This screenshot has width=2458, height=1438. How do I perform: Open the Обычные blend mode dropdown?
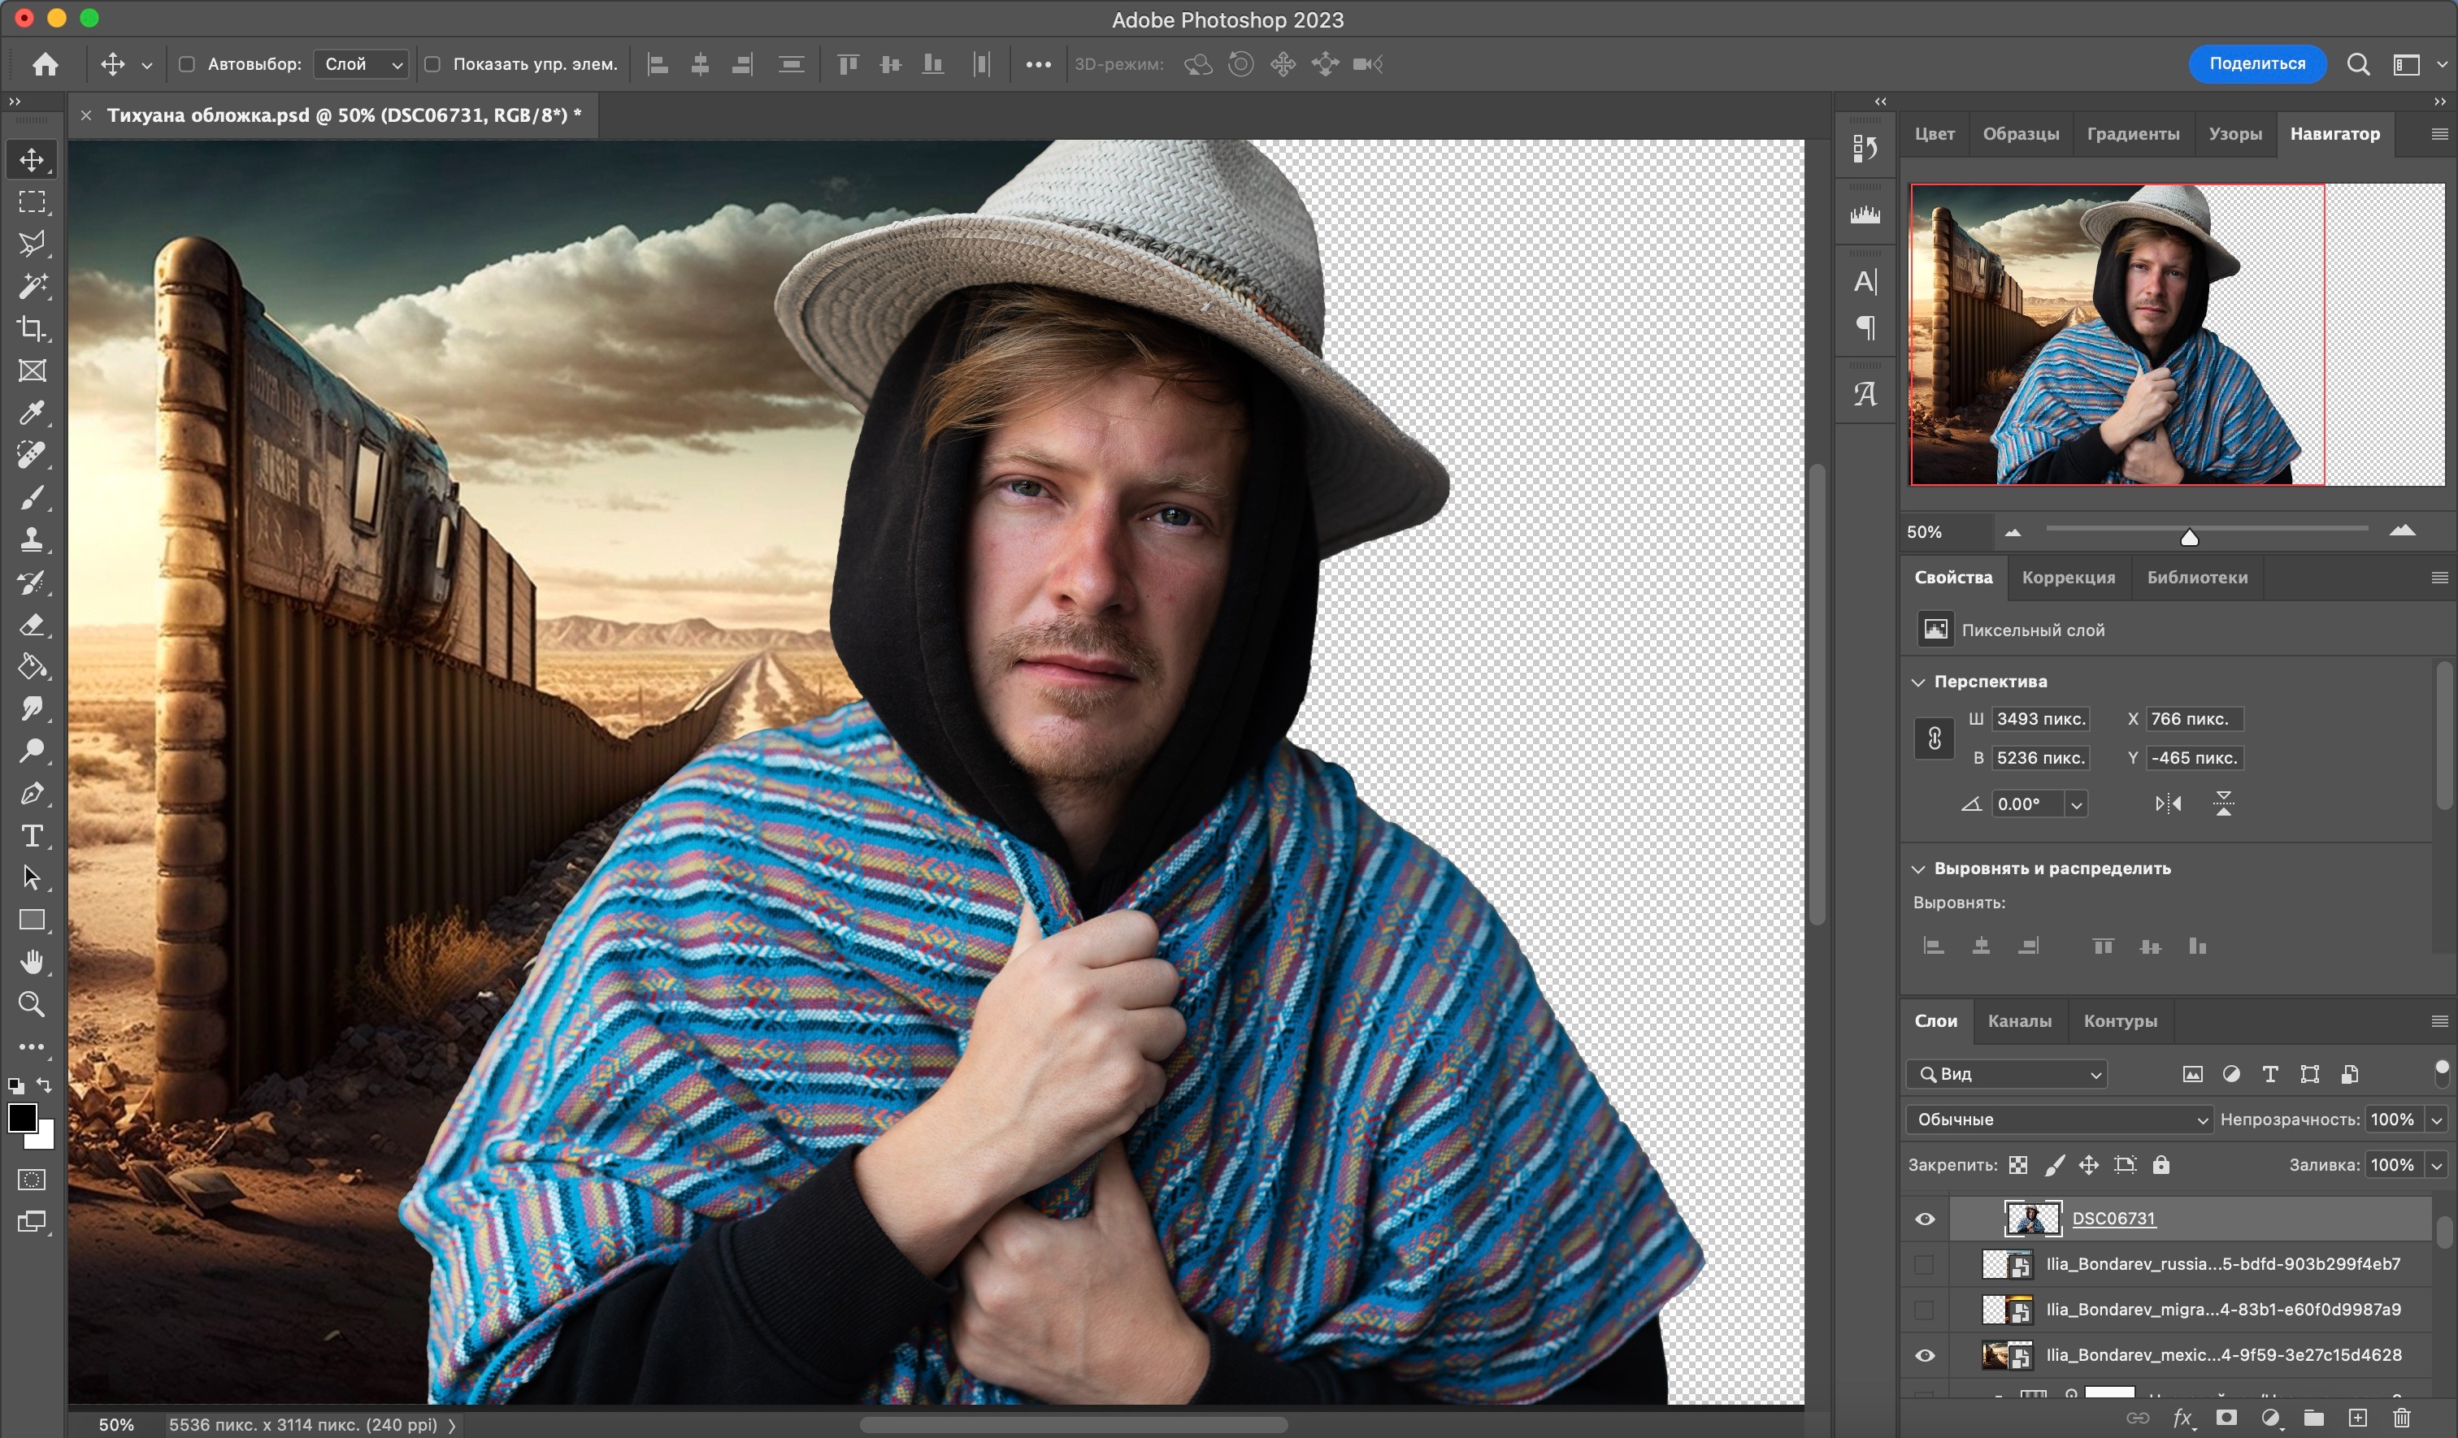pos(2058,1120)
